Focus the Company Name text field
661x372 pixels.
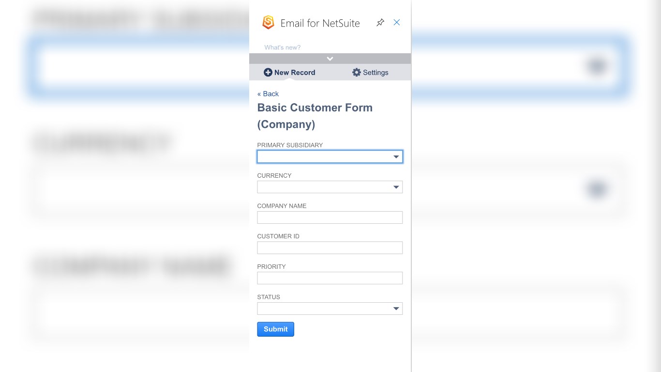click(x=330, y=217)
